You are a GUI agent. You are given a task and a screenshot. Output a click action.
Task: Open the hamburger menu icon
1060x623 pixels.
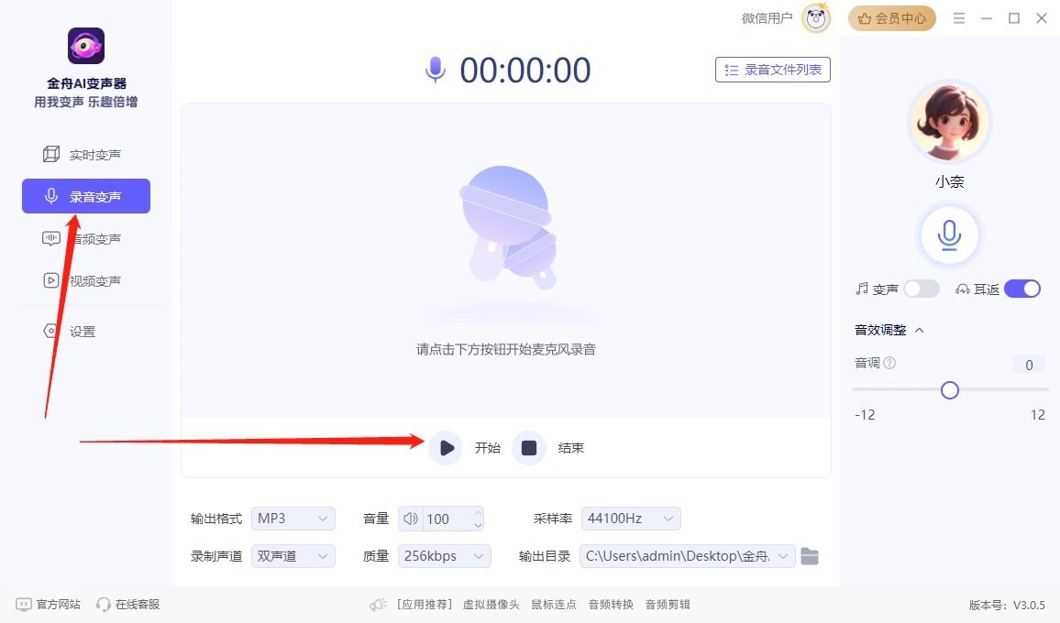click(959, 17)
